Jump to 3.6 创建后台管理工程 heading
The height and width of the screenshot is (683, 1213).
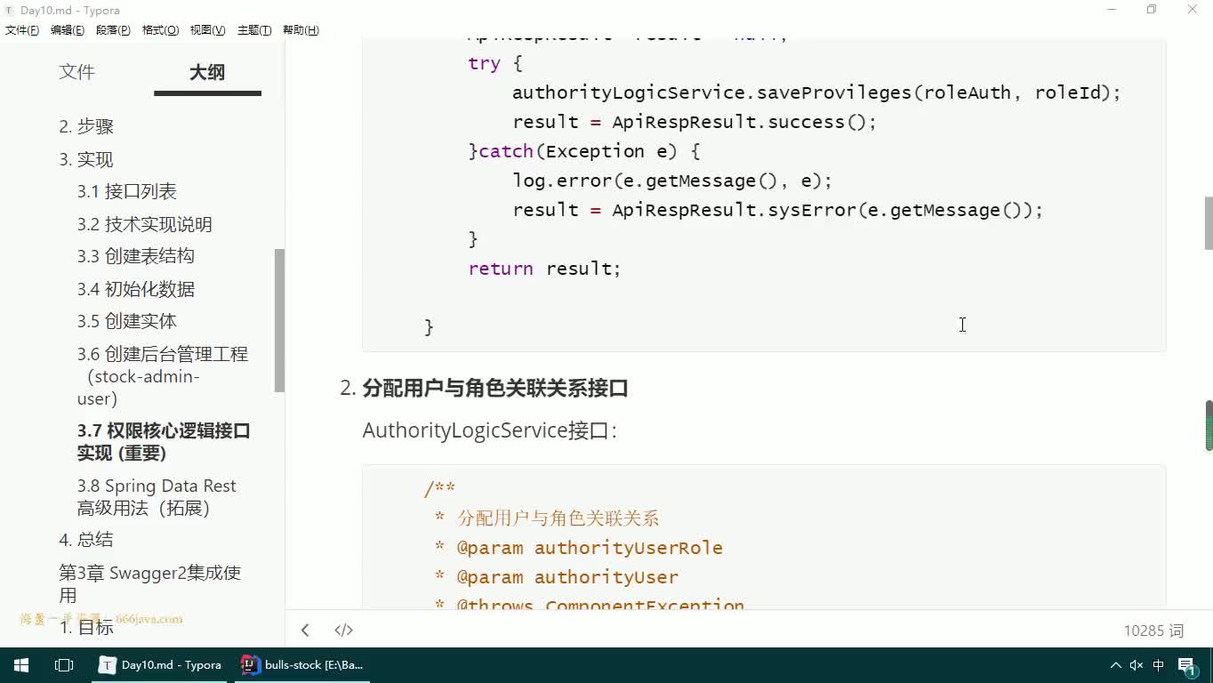point(162,376)
